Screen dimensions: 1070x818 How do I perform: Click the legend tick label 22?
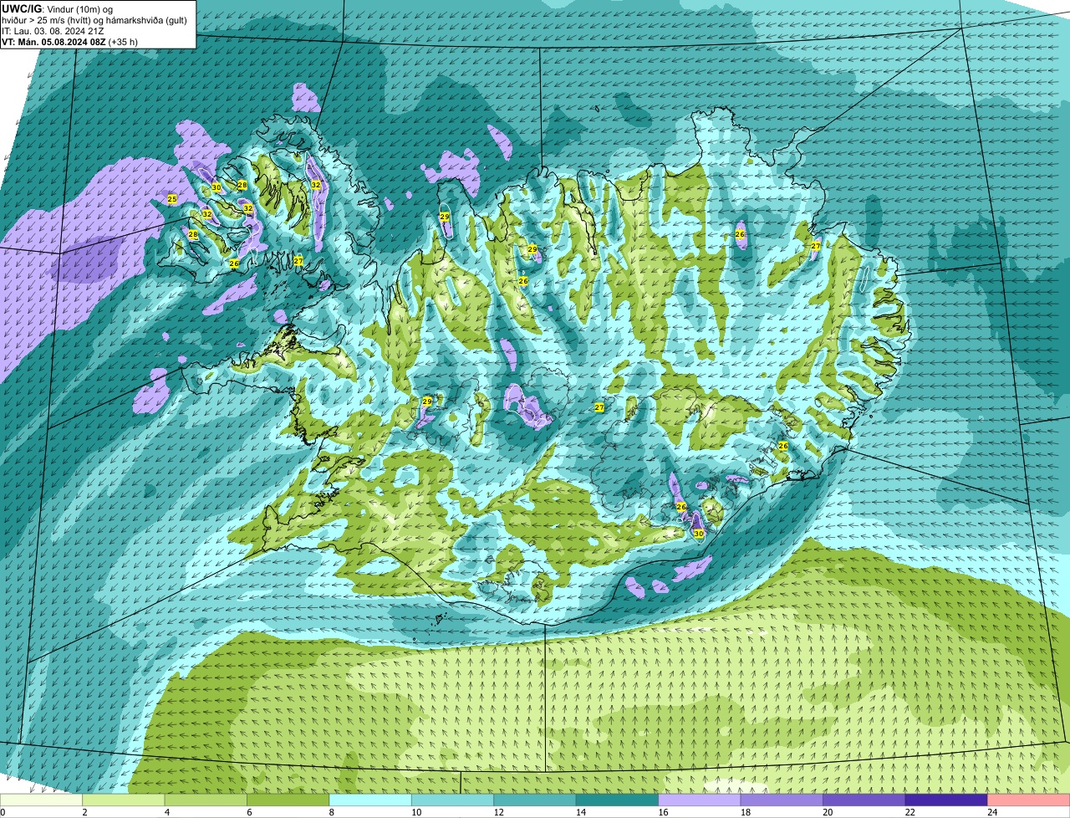tap(910, 812)
